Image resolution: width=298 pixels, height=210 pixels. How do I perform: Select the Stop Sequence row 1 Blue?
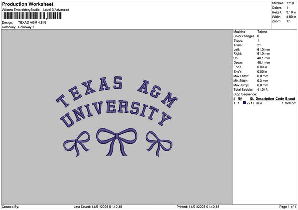(258, 103)
